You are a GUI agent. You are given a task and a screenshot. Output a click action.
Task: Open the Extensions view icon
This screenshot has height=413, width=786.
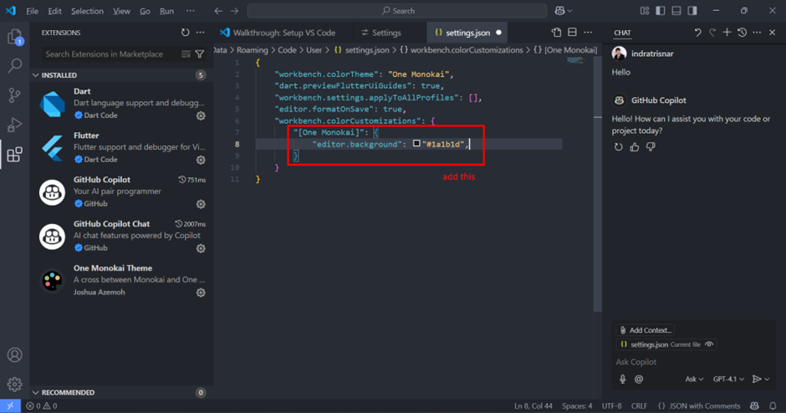click(15, 155)
